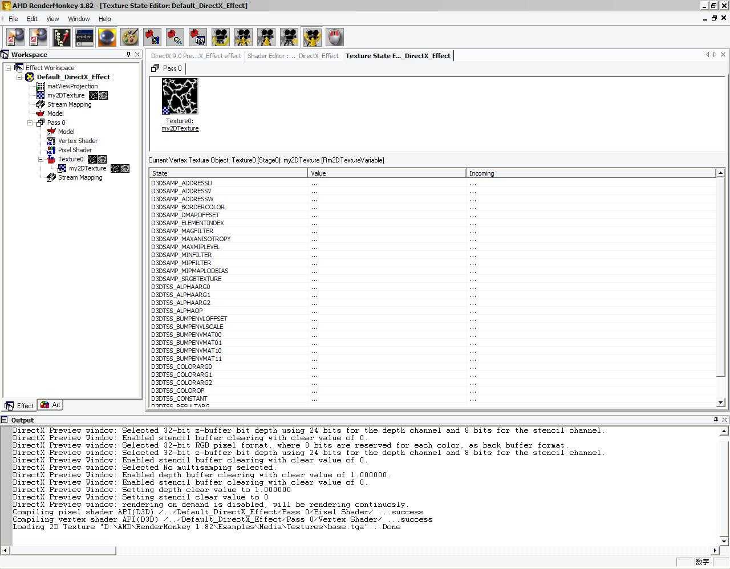Click the 'Texture0: my2DTexture' link

pyautogui.click(x=180, y=124)
